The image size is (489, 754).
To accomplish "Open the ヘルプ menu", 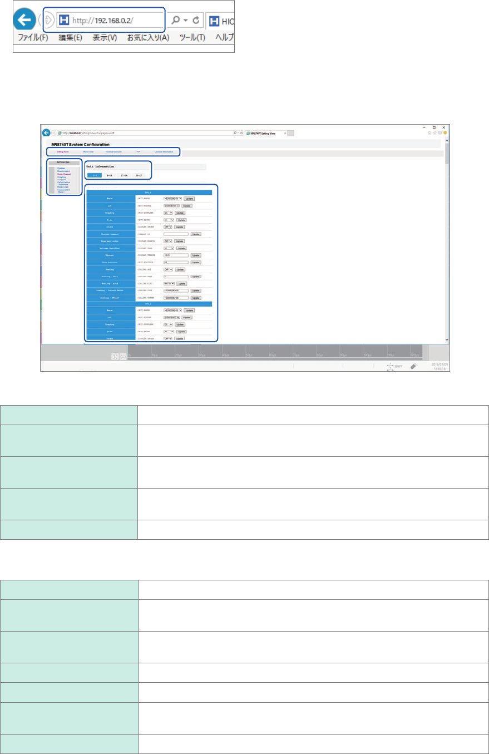I will [x=224, y=37].
